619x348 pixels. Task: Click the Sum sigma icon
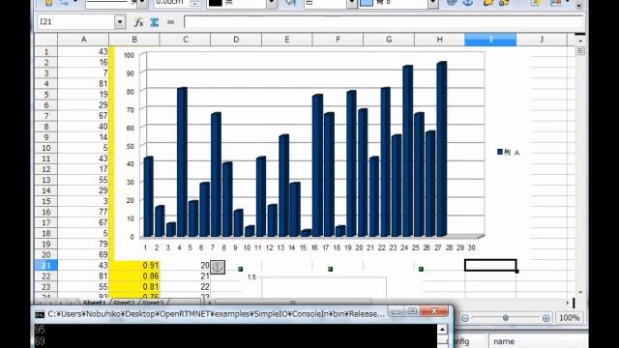click(155, 22)
